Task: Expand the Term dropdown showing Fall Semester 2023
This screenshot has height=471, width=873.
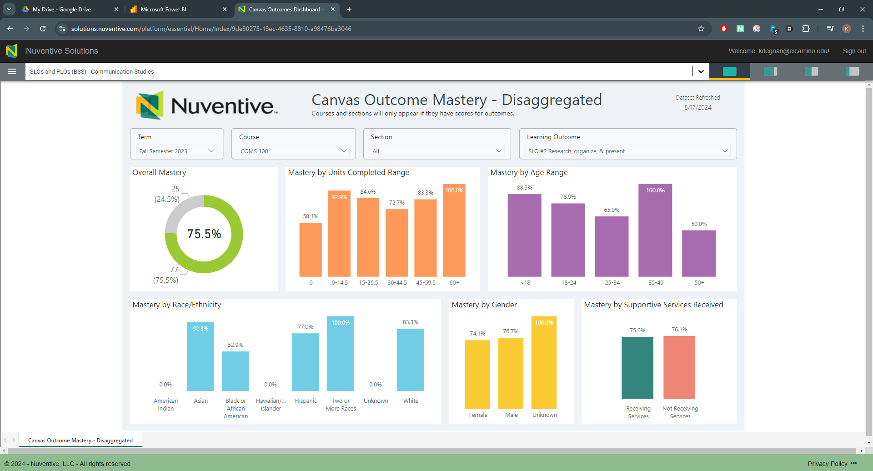Action: (176, 151)
